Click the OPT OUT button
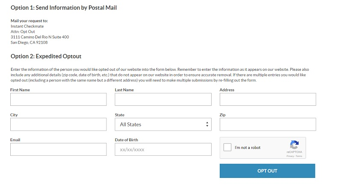Screen dimensions: 342x192 (x=267, y=171)
